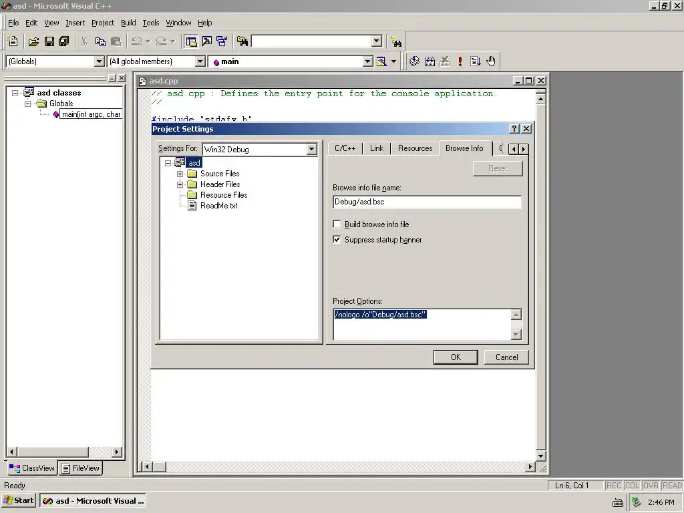This screenshot has height=513, width=684.
Task: Click the Open file toolbar icon
Action: pyautogui.click(x=33, y=41)
